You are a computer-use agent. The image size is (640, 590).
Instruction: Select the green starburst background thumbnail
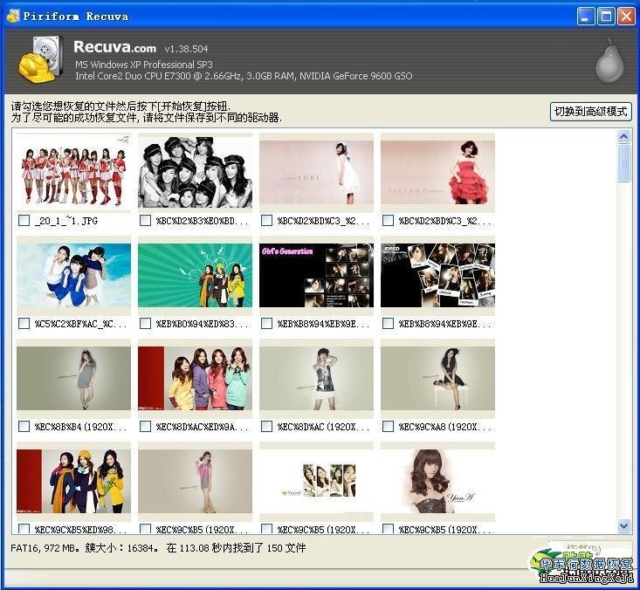tap(195, 275)
